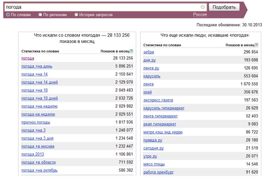Open the 'метро кэш энд керри' link

[x=163, y=132]
